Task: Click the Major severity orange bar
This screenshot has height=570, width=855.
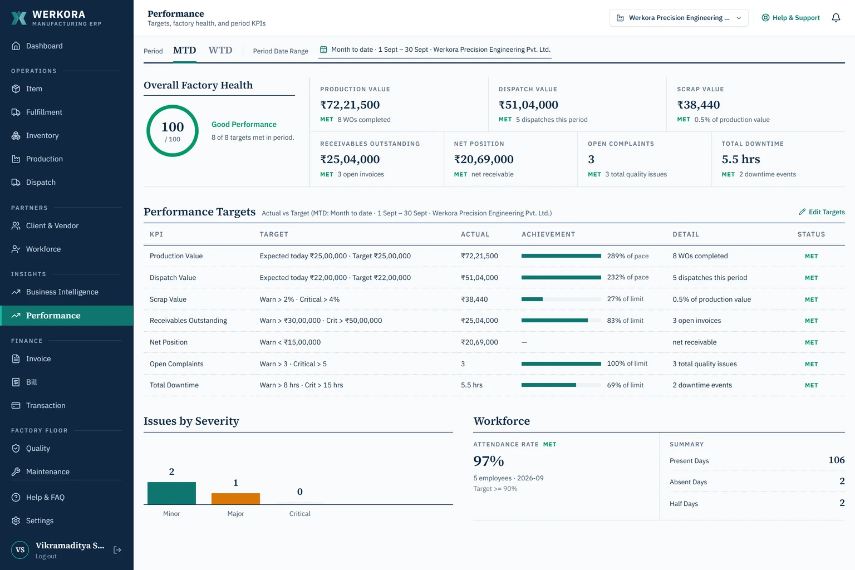Action: coord(235,499)
